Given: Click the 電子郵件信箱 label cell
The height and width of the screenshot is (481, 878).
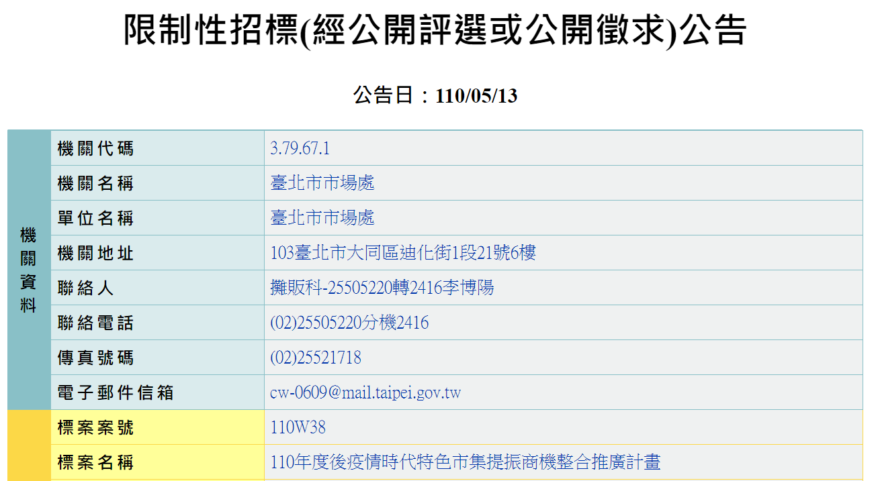Looking at the screenshot, I should click(157, 392).
